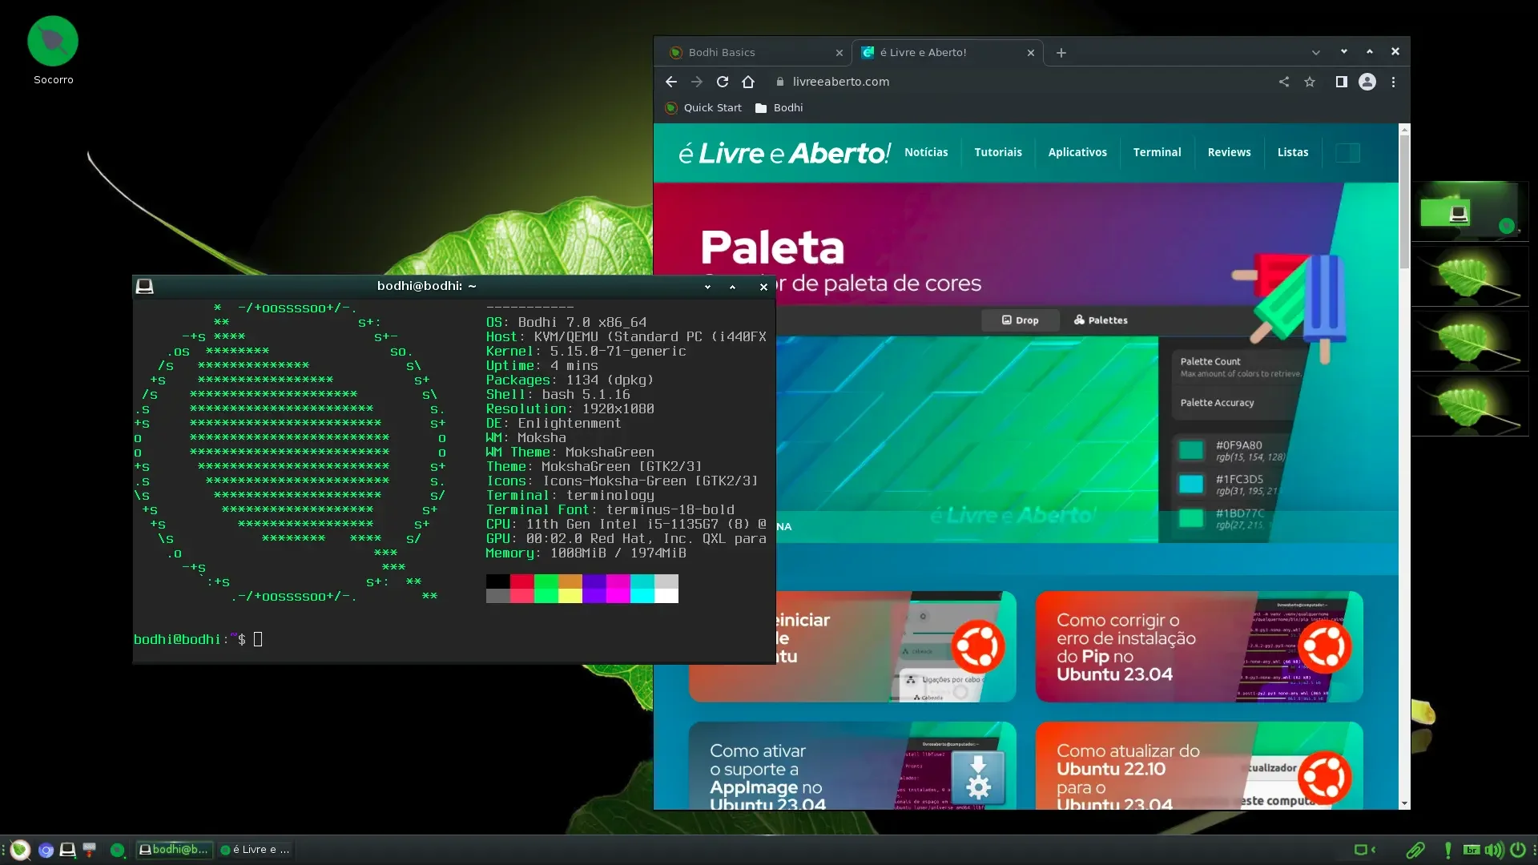Open the power icon in system tray

[1518, 850]
